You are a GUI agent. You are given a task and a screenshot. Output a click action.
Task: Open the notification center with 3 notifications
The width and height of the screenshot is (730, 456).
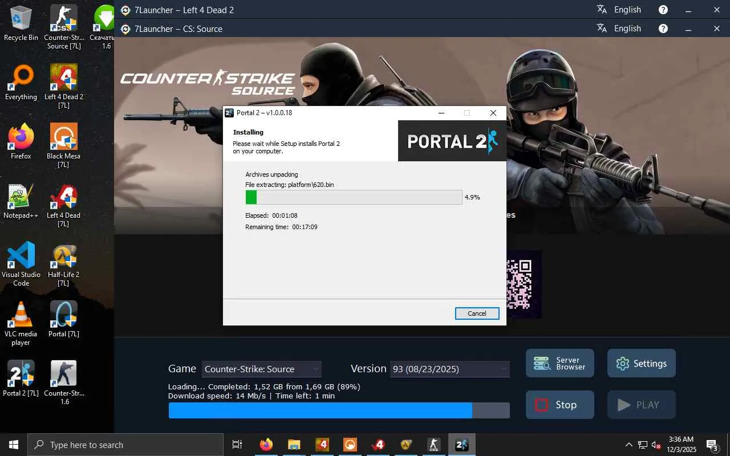pos(712,445)
